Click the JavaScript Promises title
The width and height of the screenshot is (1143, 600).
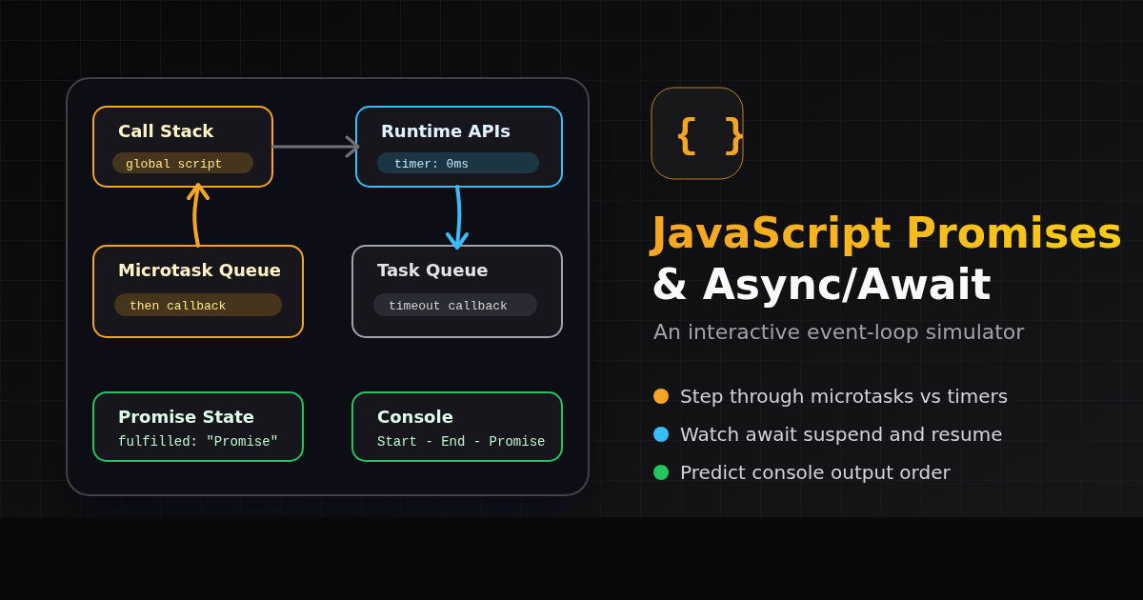[887, 232]
